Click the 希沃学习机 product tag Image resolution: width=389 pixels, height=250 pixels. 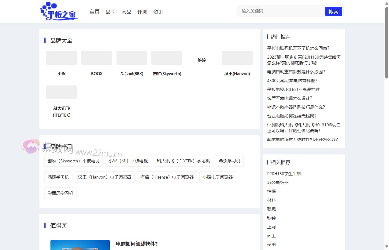click(x=229, y=161)
